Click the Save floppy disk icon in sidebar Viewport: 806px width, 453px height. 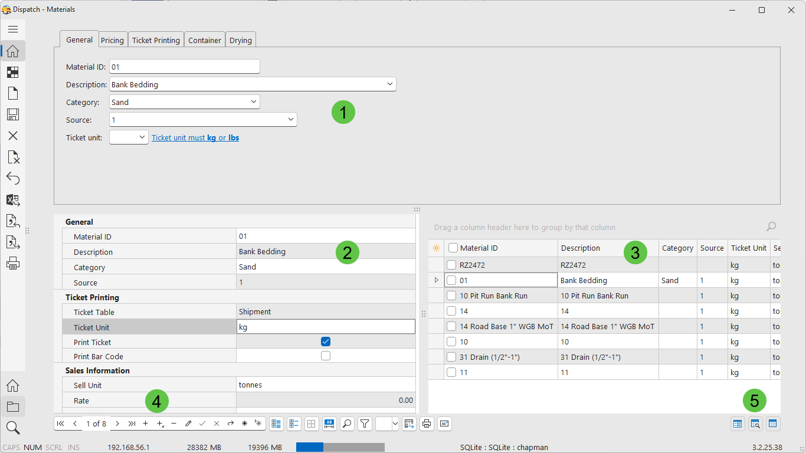click(x=13, y=114)
